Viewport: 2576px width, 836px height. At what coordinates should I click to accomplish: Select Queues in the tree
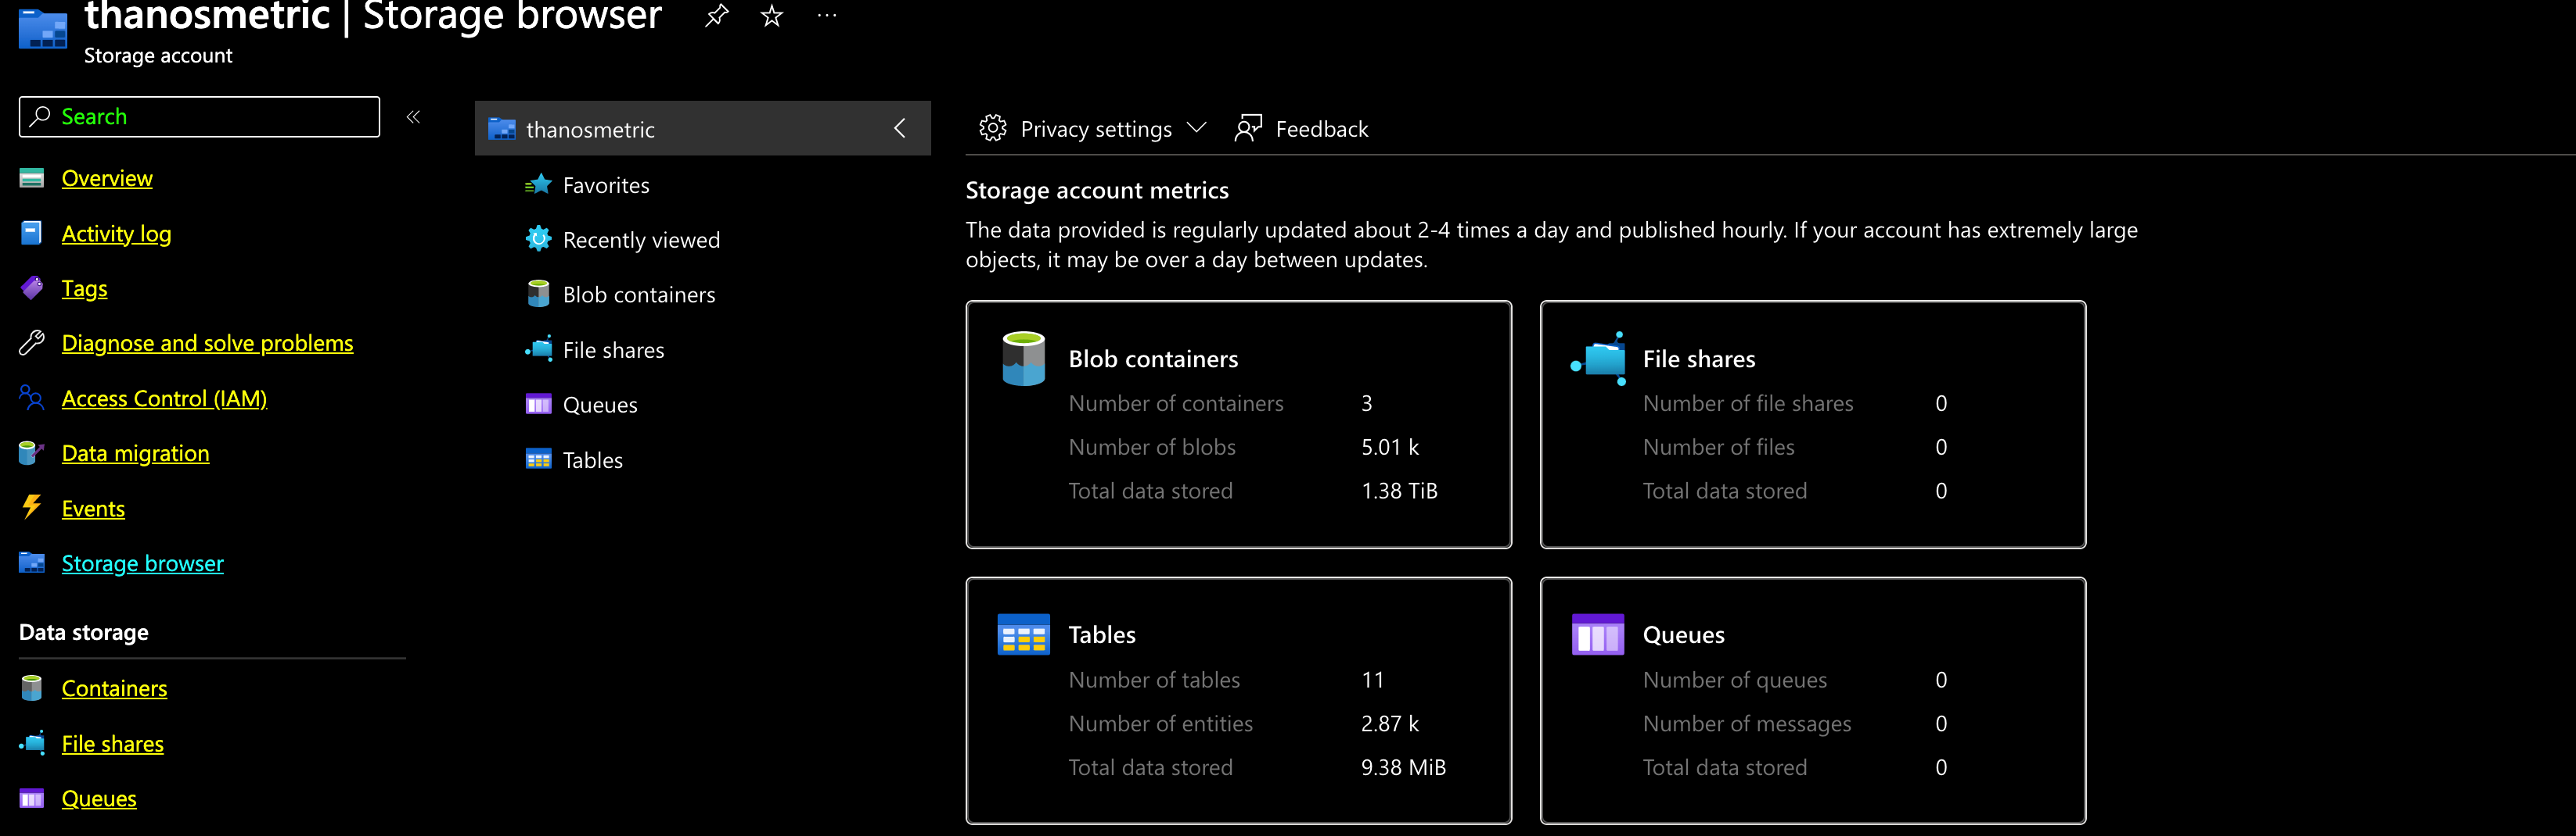tap(600, 405)
